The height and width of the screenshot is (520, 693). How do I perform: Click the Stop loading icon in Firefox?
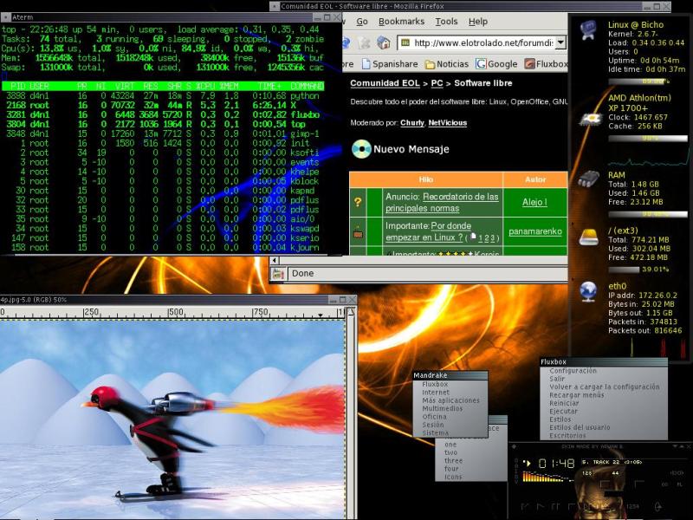[x=364, y=42]
